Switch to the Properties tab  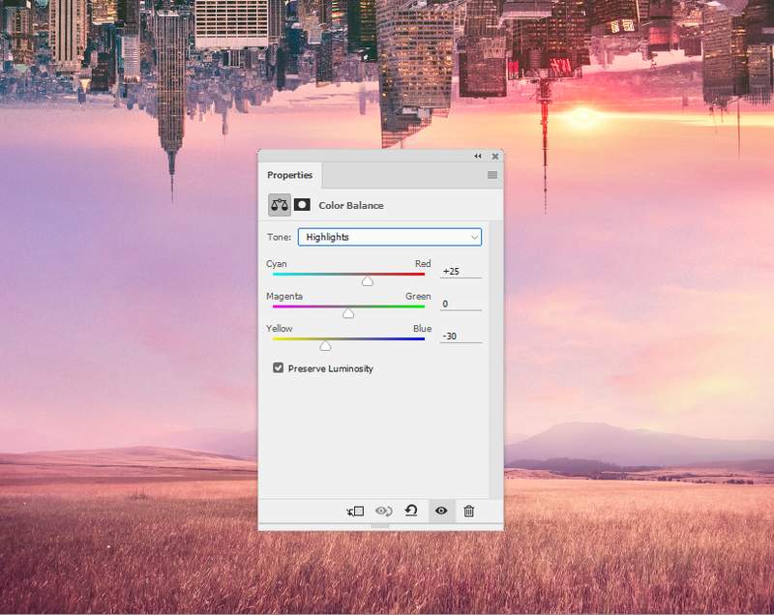[x=290, y=175]
